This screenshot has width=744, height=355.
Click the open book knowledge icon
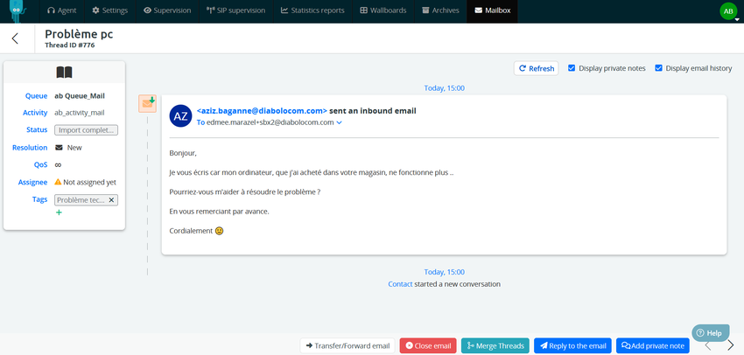click(x=64, y=73)
